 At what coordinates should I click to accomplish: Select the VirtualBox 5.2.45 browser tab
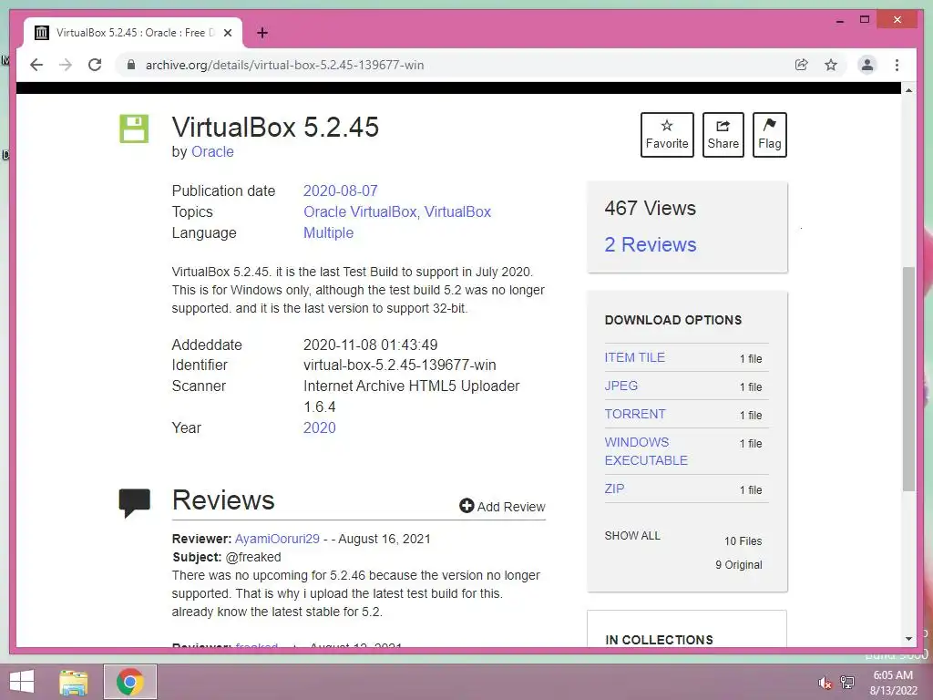coord(133,33)
